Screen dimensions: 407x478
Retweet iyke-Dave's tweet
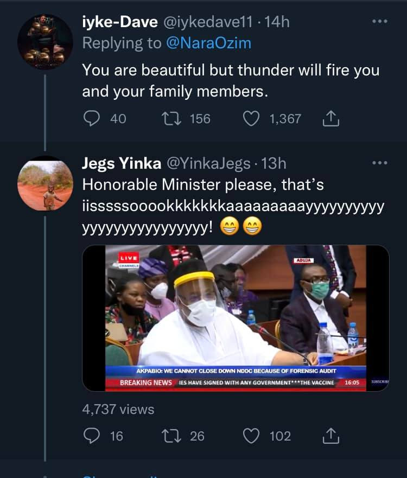tap(171, 119)
